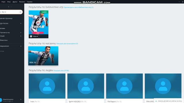Click the green online status dot in the friends list bar
This screenshot has height=103, width=184.
156,101
